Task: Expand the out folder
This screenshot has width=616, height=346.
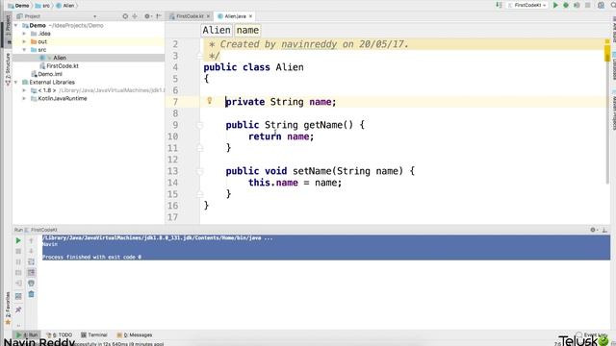Action: tap(24, 41)
